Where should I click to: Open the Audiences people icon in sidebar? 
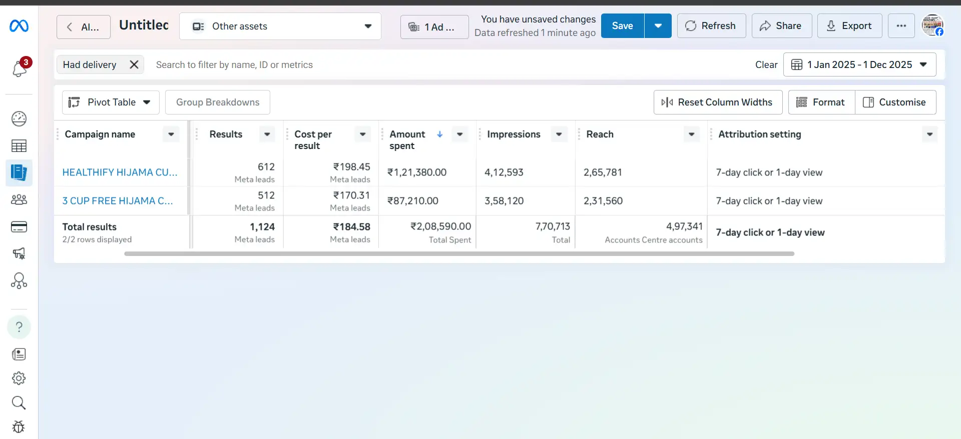[x=19, y=200]
